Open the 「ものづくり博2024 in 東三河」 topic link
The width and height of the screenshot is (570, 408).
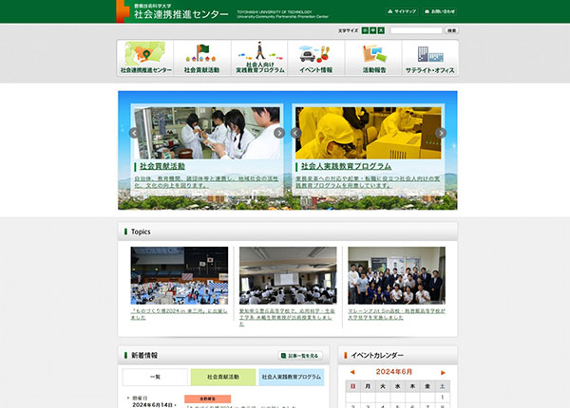(x=179, y=314)
